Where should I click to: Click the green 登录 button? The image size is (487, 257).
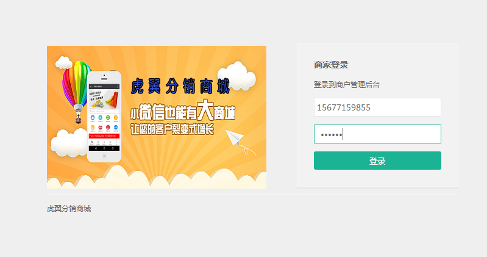pos(377,161)
